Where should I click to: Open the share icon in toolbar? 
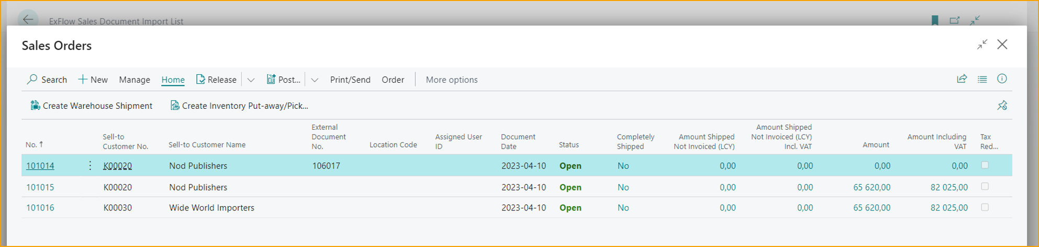pyautogui.click(x=962, y=79)
